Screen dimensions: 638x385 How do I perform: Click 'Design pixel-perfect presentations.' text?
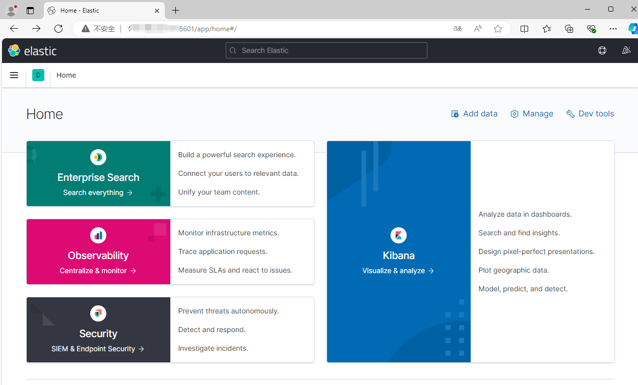click(x=537, y=251)
